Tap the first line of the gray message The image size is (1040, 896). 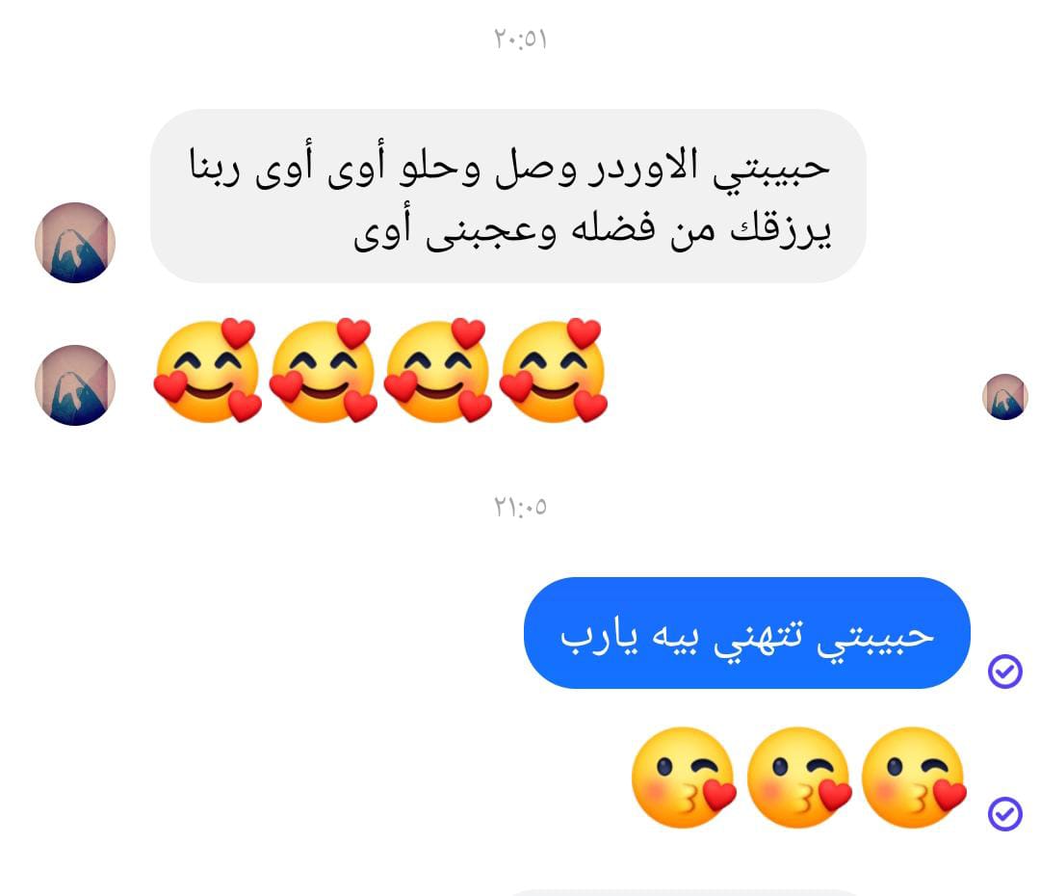coord(509,166)
